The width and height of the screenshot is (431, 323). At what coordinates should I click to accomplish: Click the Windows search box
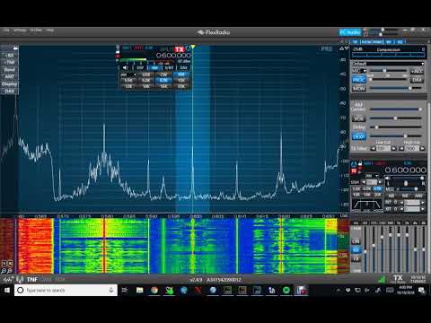point(66,290)
